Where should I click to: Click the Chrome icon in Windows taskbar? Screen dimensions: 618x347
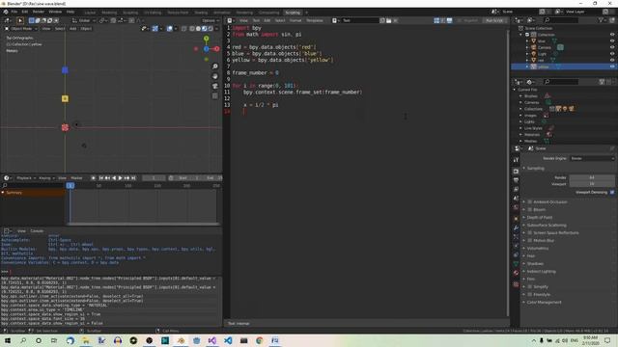[260, 340]
